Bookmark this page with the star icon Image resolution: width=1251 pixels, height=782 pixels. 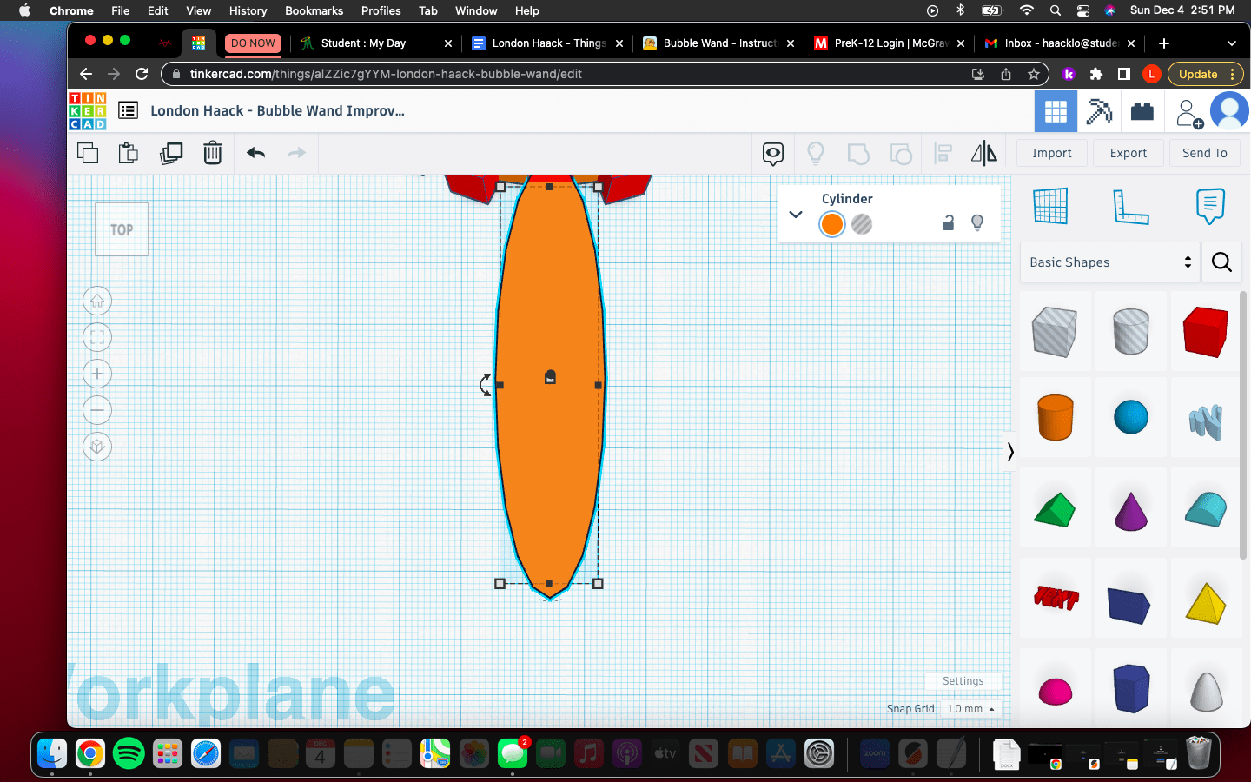tap(1034, 75)
